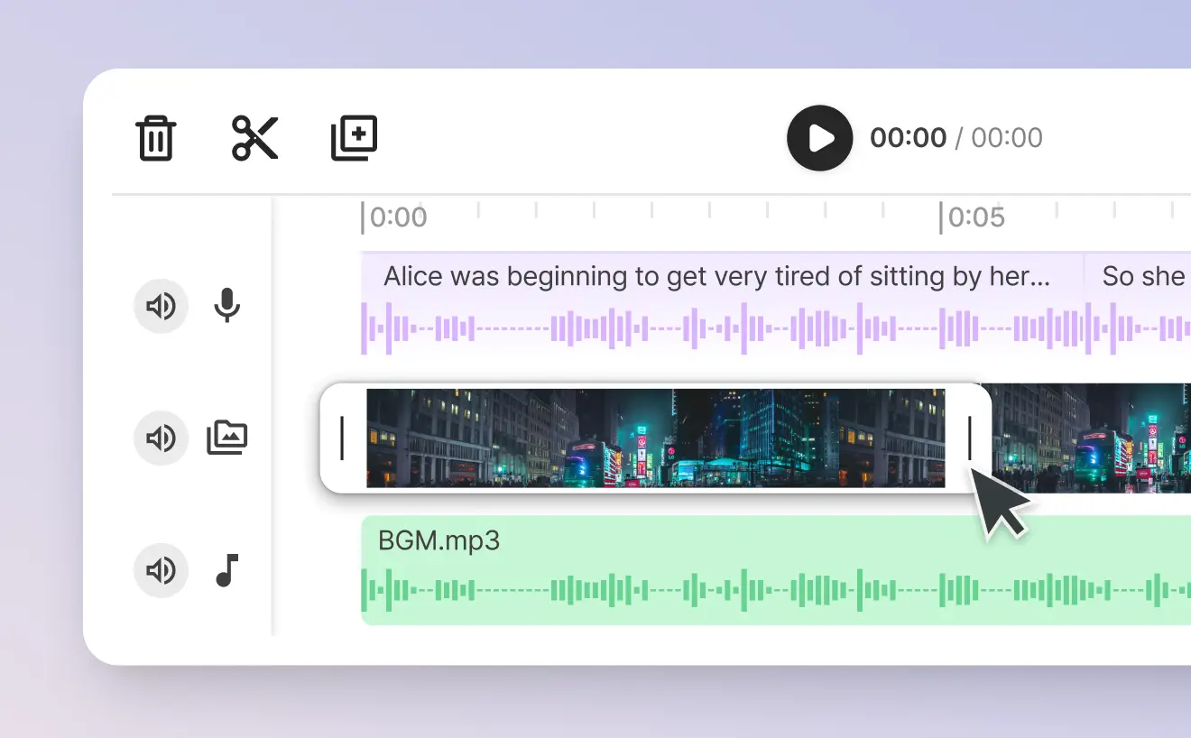Click the duplicate clip icon
The image size is (1191, 738).
click(355, 138)
